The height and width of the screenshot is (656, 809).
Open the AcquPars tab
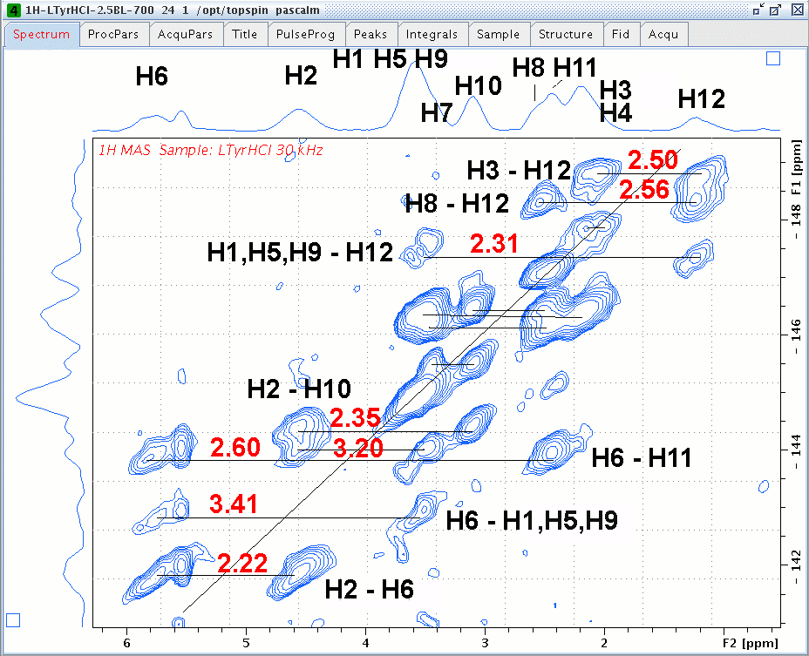click(x=185, y=35)
